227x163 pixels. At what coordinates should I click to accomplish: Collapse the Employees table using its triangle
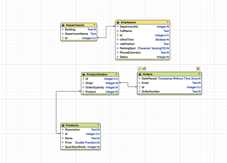click(167, 22)
